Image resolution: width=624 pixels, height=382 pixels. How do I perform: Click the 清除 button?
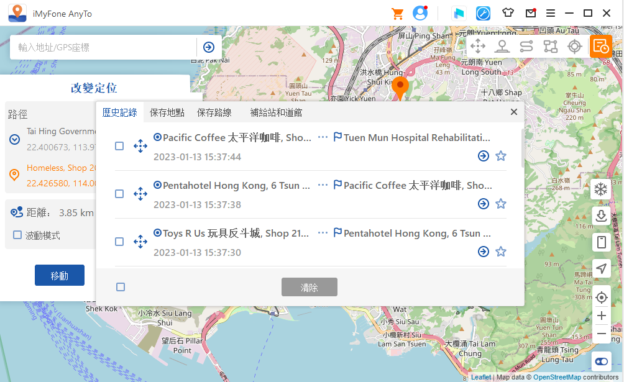pyautogui.click(x=310, y=287)
